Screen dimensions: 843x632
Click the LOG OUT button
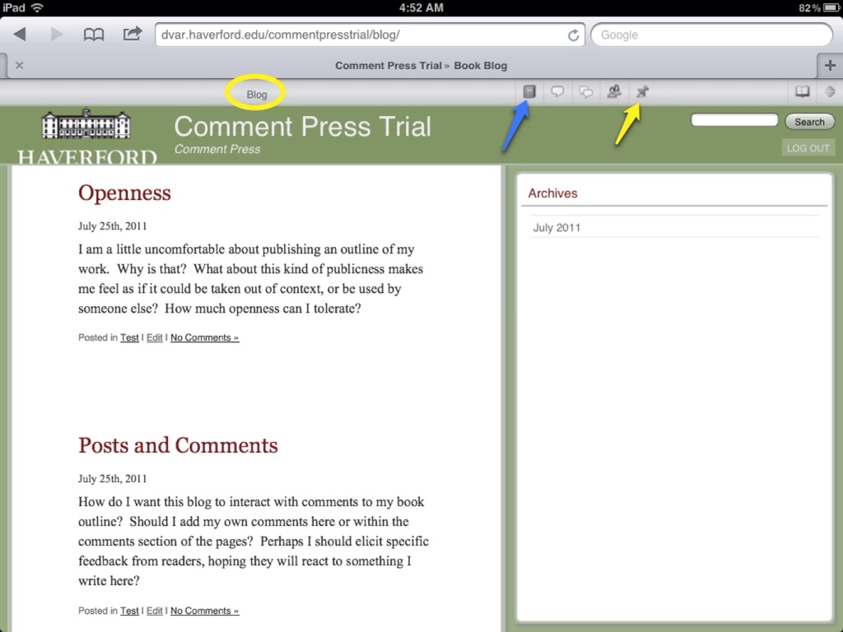pyautogui.click(x=808, y=148)
